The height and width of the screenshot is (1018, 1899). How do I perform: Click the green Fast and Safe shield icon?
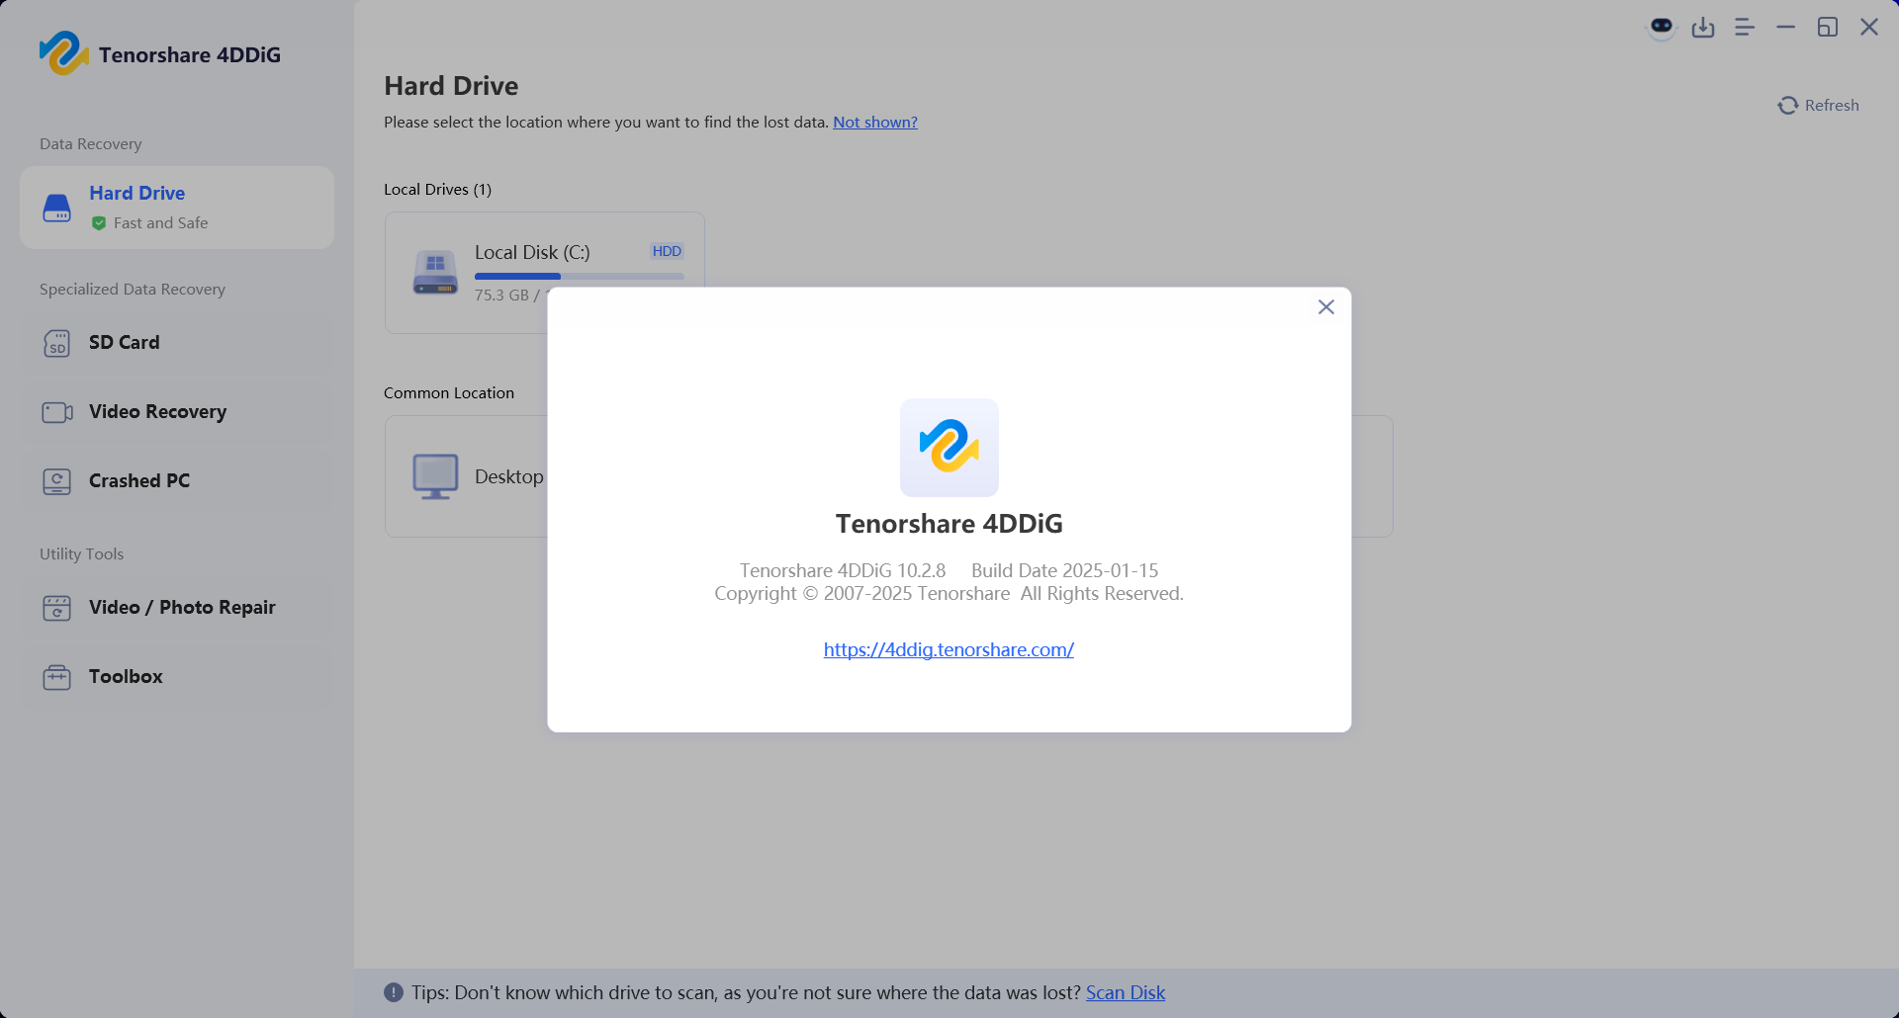(x=99, y=223)
